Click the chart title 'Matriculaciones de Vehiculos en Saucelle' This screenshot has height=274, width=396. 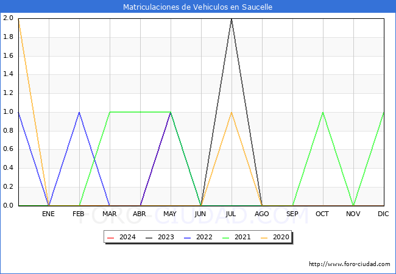point(198,7)
